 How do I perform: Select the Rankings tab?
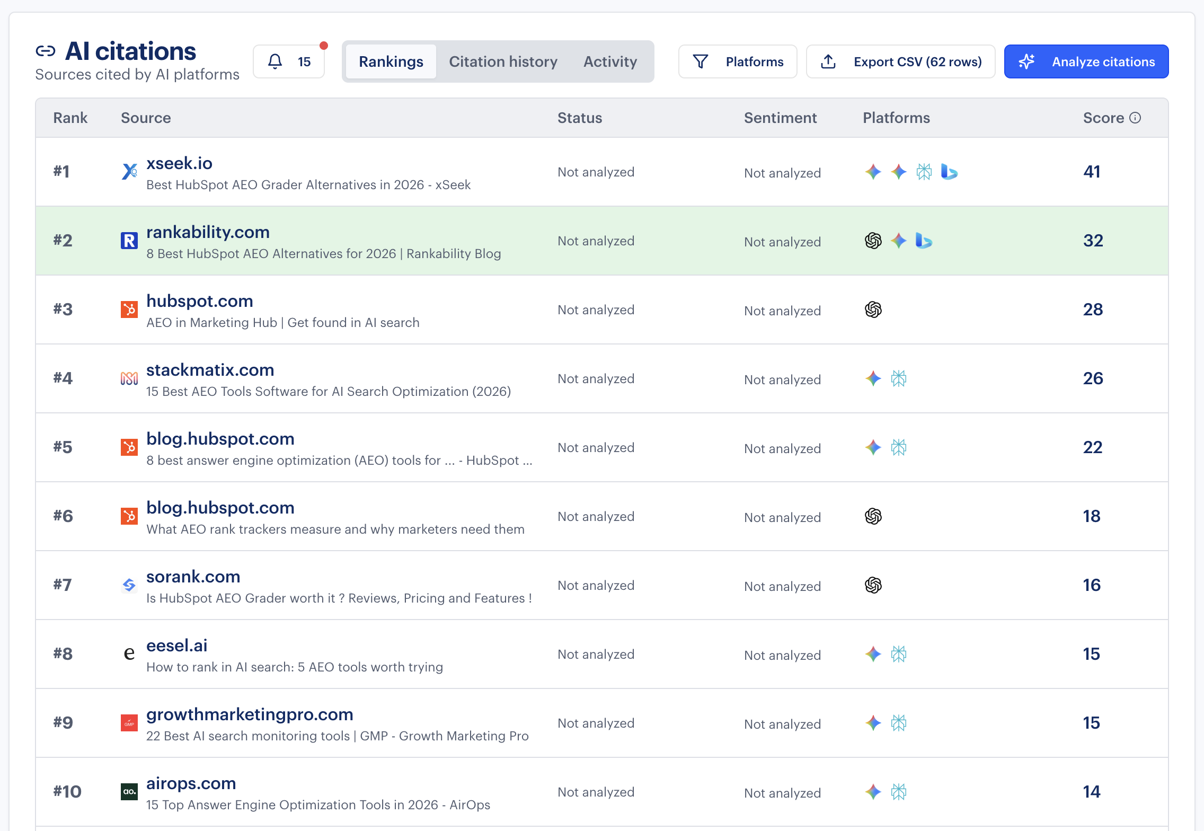coord(391,61)
